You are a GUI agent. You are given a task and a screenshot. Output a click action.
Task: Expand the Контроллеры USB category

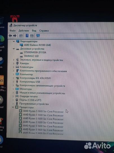14,82
